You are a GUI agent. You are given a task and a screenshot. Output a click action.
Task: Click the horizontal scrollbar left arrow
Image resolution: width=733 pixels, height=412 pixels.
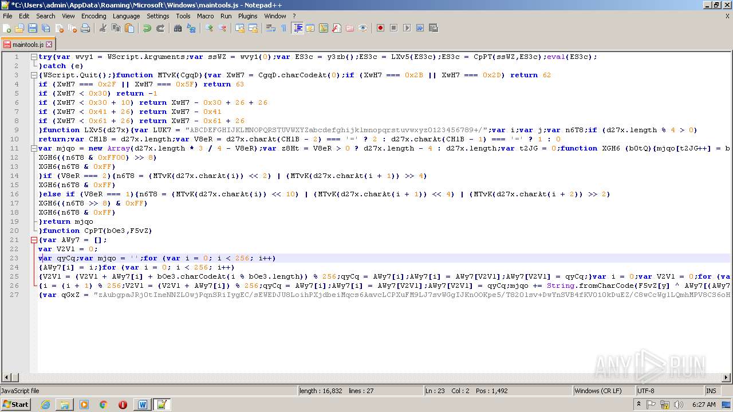(x=7, y=378)
